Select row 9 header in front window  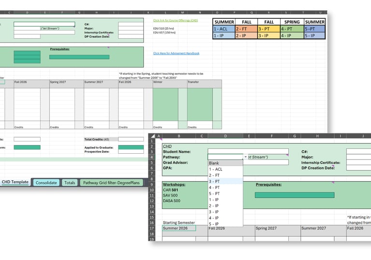[152, 185]
